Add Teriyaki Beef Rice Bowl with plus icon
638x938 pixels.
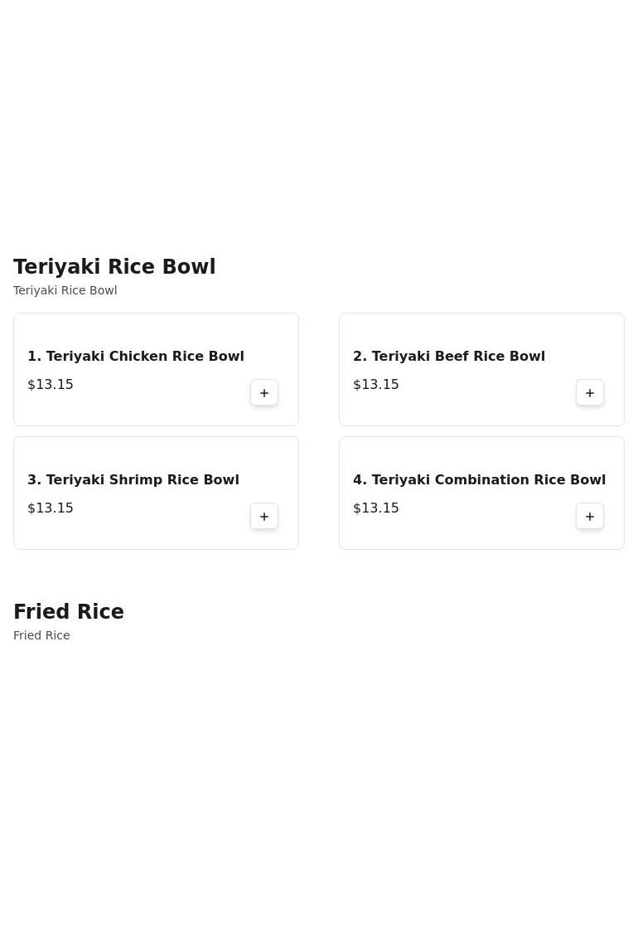pos(590,392)
